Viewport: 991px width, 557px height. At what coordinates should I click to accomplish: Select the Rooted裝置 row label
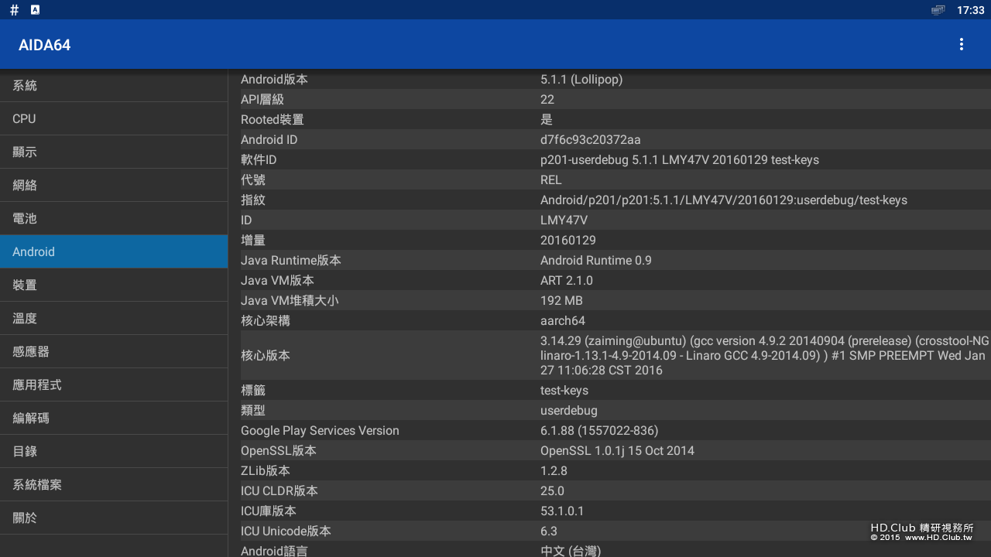tap(273, 119)
